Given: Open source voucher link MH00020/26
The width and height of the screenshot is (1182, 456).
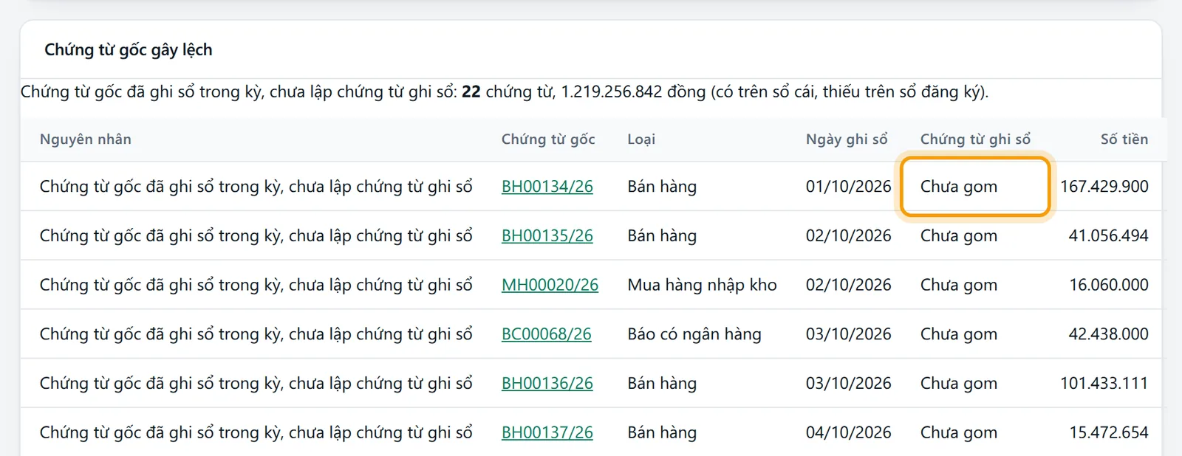Looking at the screenshot, I should pyautogui.click(x=550, y=285).
